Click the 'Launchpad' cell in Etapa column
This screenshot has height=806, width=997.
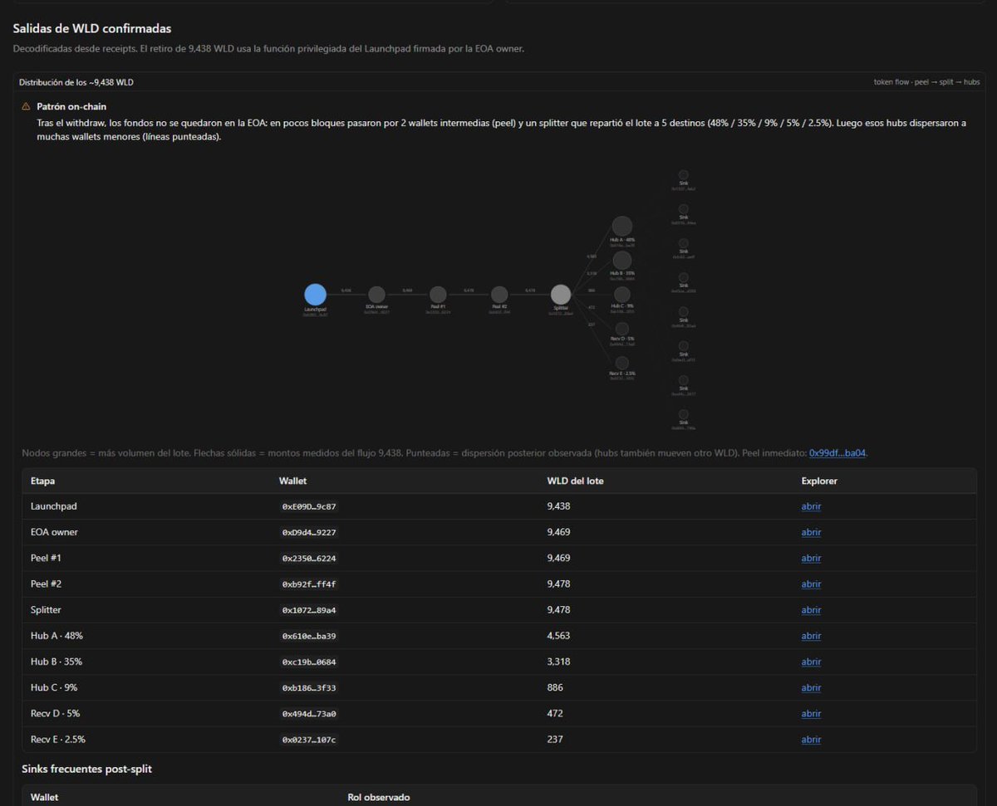pyautogui.click(x=54, y=506)
